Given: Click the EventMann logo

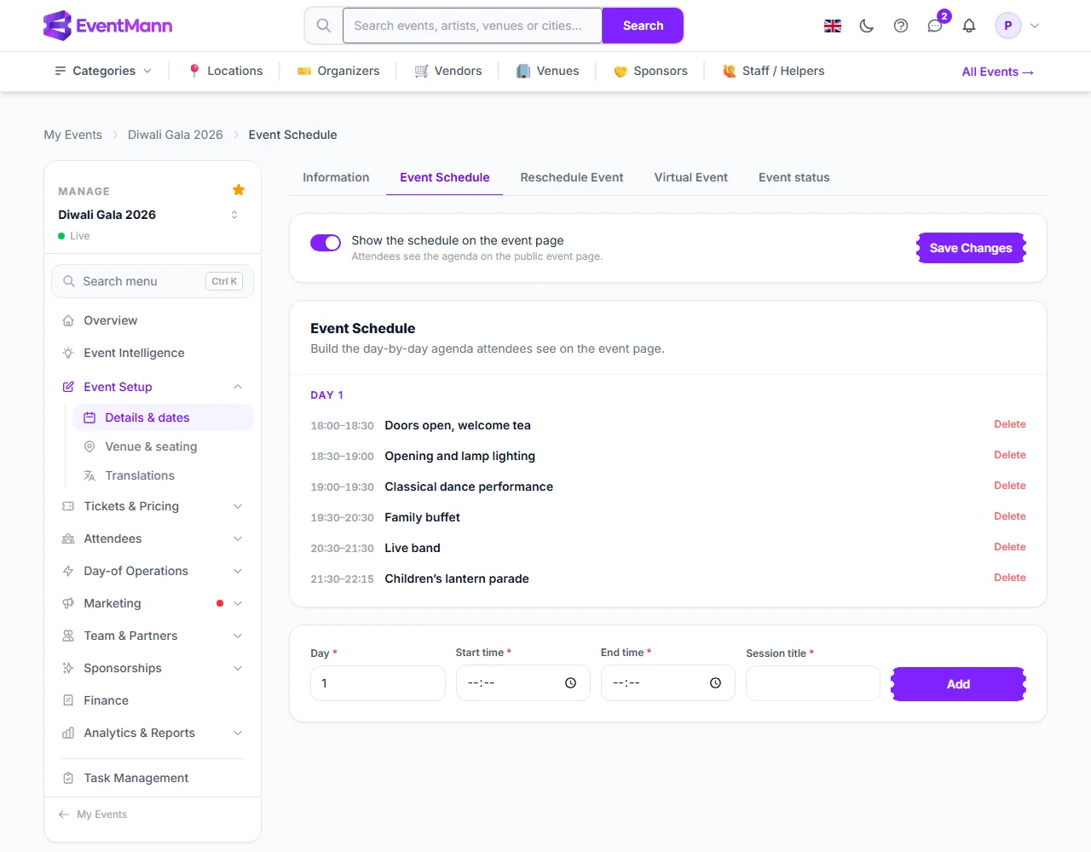Looking at the screenshot, I should point(107,26).
